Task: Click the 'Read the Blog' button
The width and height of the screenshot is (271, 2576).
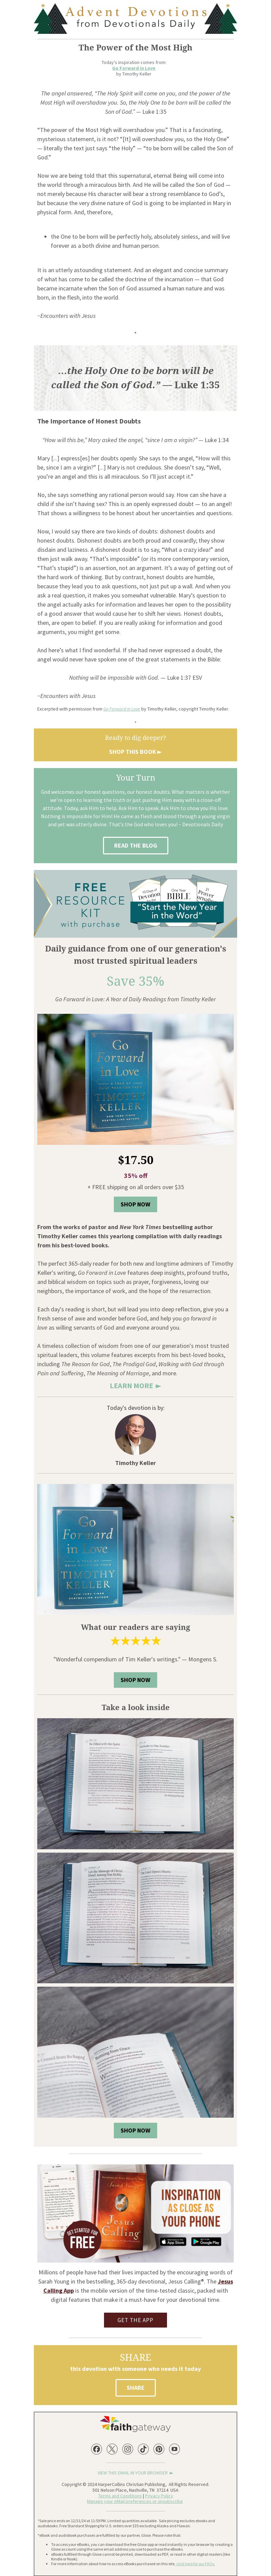Action: 135,845
